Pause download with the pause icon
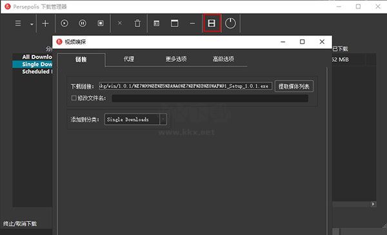The height and width of the screenshot is (235, 387). (83, 23)
